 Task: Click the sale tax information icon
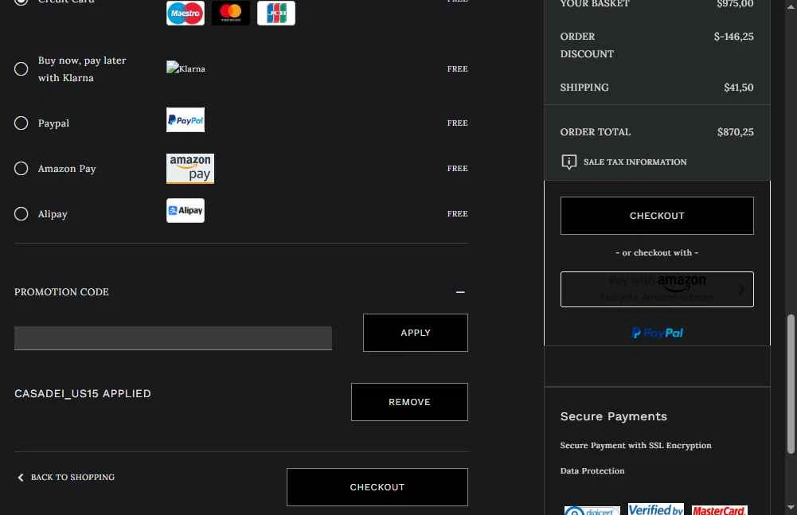(x=568, y=162)
